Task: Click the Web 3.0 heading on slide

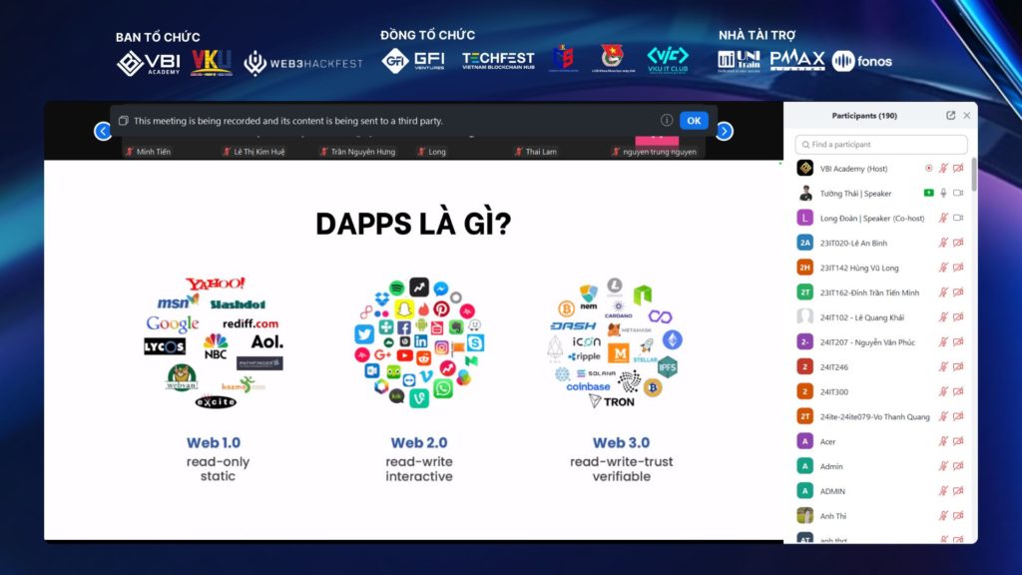Action: tap(621, 442)
